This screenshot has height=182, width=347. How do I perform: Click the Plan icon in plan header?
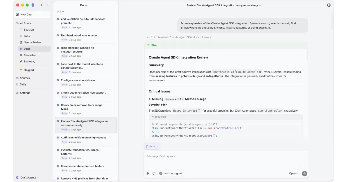pos(149,45)
